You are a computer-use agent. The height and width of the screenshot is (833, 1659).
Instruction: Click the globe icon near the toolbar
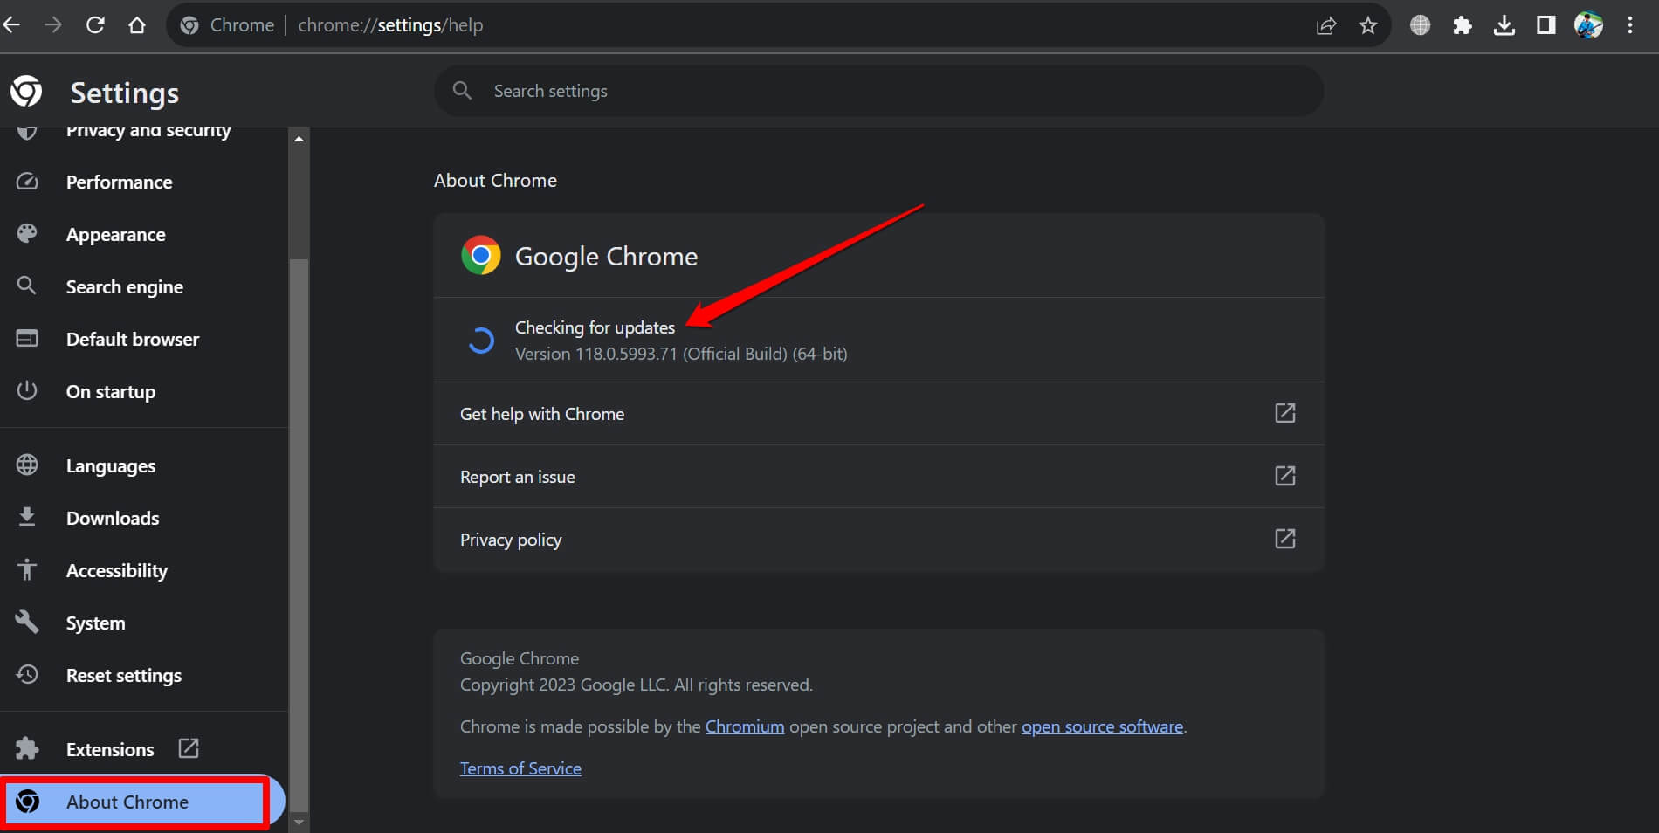pyautogui.click(x=1420, y=24)
